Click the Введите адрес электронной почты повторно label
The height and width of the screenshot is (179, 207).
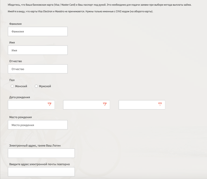[39, 164]
